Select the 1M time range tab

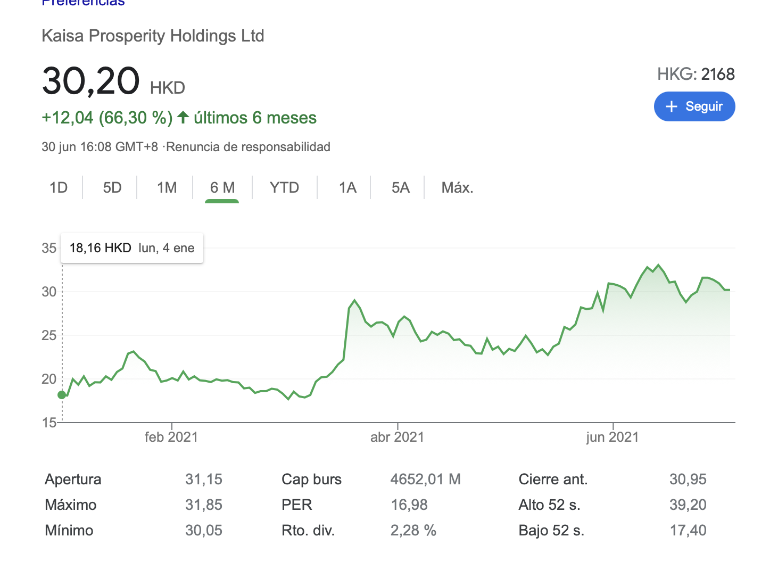(167, 187)
